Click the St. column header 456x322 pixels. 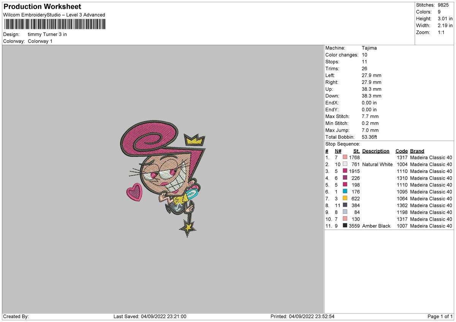point(356,151)
